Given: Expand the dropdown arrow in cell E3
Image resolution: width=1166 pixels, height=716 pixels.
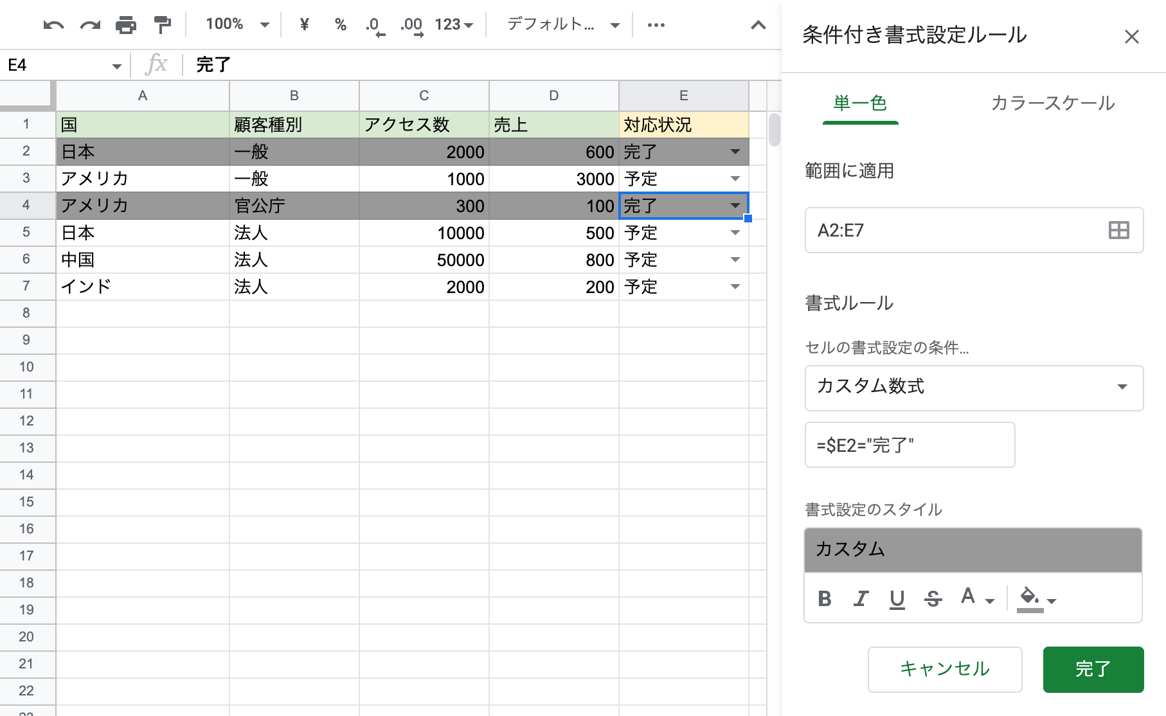Looking at the screenshot, I should pyautogui.click(x=735, y=179).
